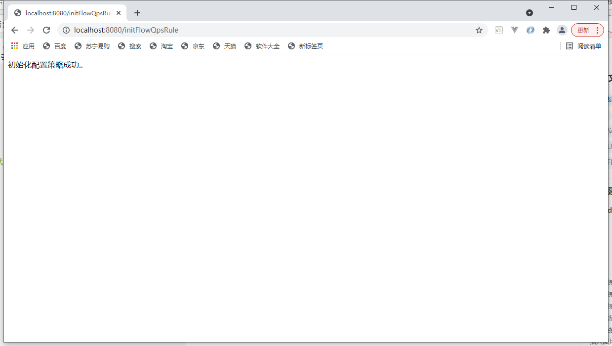Open the 搜索 bookmark
This screenshot has width=612, height=346.
click(x=129, y=46)
